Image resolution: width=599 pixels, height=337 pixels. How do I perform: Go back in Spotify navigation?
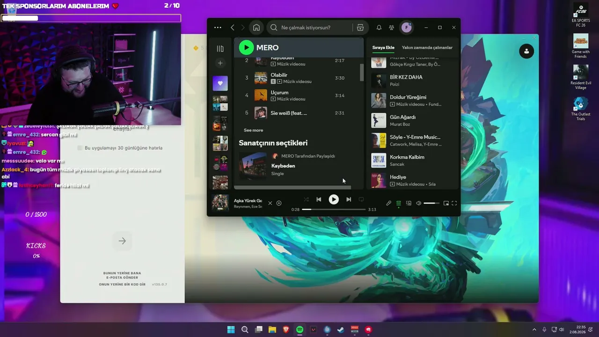point(233,28)
